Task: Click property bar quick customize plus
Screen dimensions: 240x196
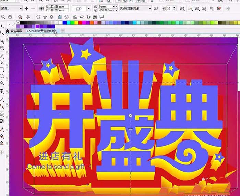Action: [x=228, y=9]
